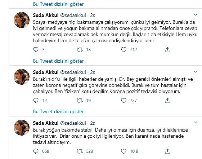202x159 pixels.
Task: Retweet the tweet with 19 retweets
Action: pyautogui.click(x=80, y=101)
